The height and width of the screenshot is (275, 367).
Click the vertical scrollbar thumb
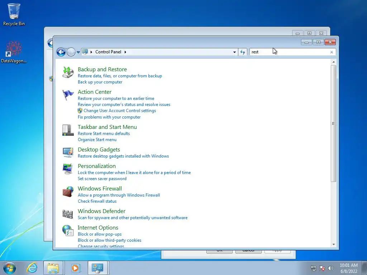click(334, 123)
